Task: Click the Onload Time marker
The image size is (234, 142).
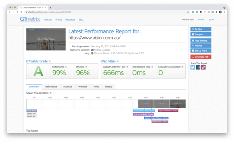Action: point(160,122)
